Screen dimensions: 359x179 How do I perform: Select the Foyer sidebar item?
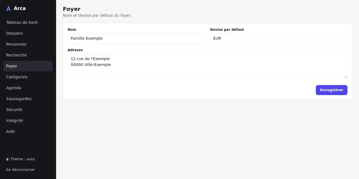(x=28, y=66)
